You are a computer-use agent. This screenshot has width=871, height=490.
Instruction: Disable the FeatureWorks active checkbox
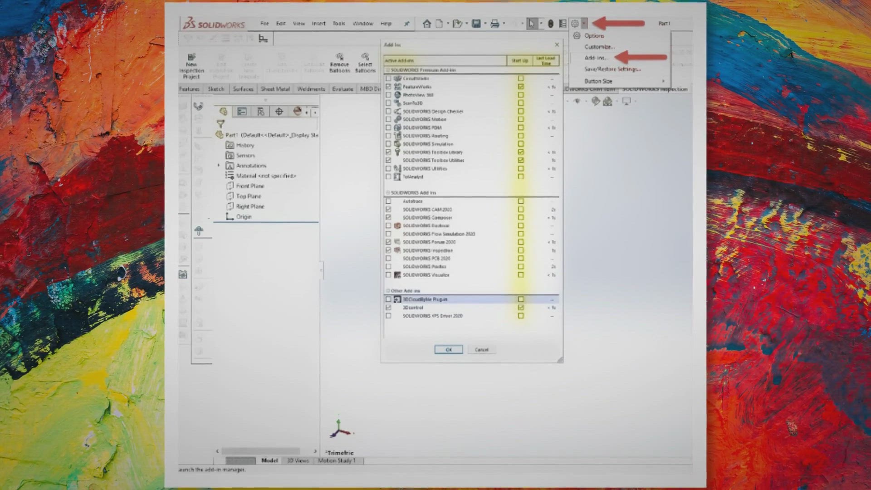tap(388, 87)
